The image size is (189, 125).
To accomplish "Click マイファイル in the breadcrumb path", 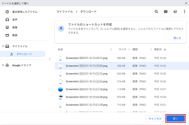I will pyautogui.click(x=65, y=12).
